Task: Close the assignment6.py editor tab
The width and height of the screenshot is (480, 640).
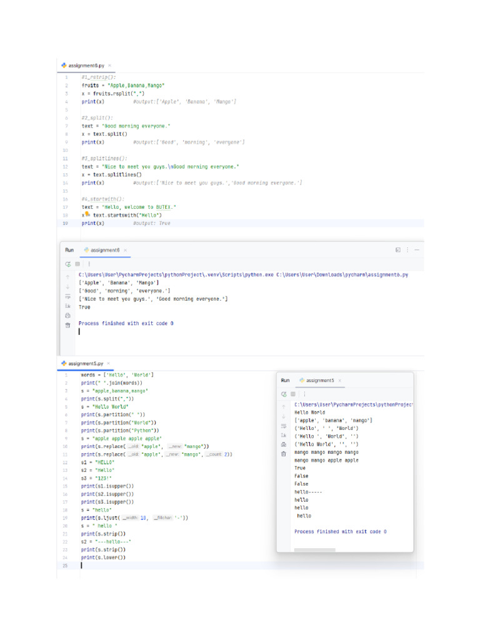Action: pos(110,66)
